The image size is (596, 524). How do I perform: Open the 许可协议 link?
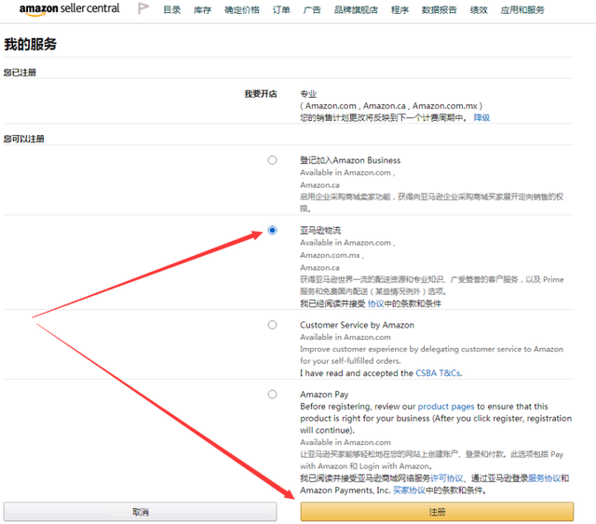[447, 478]
